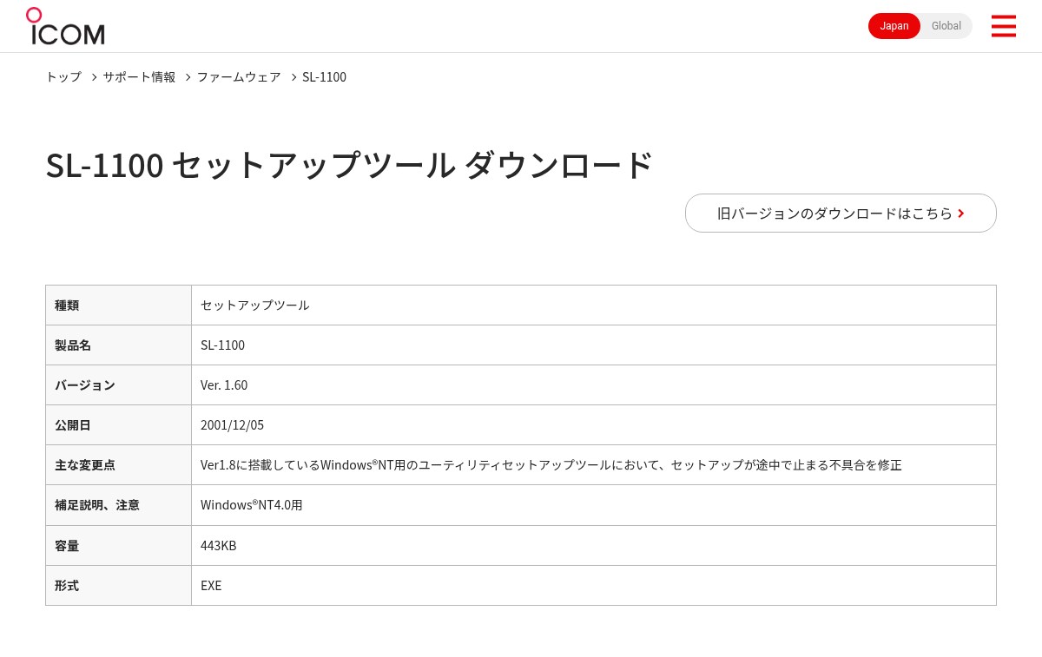
Task: Open 旧バージョンのダウンロードはこちら button
Action: point(841,213)
